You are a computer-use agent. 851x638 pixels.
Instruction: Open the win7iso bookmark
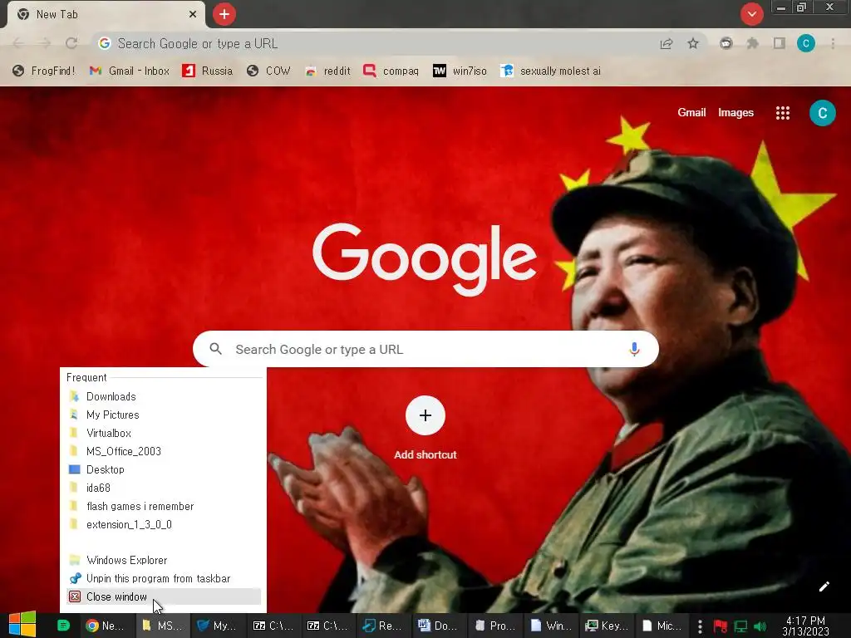coord(460,71)
